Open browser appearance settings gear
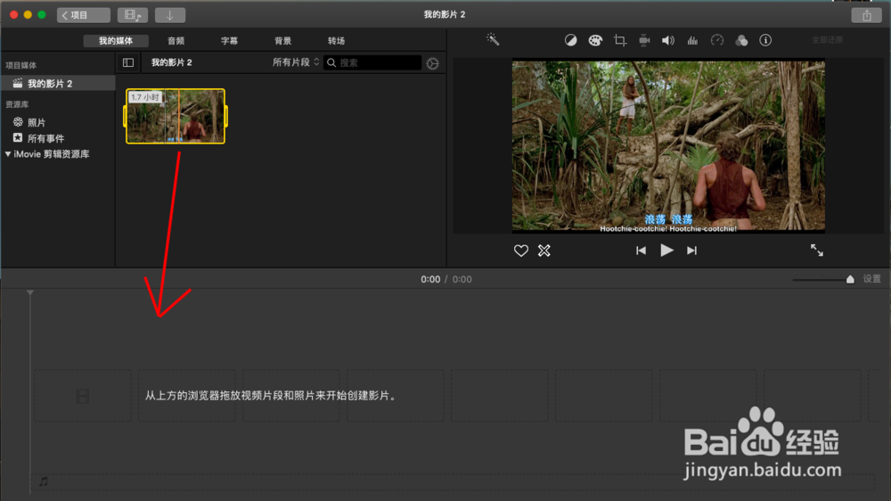The height and width of the screenshot is (501, 891). tap(433, 63)
